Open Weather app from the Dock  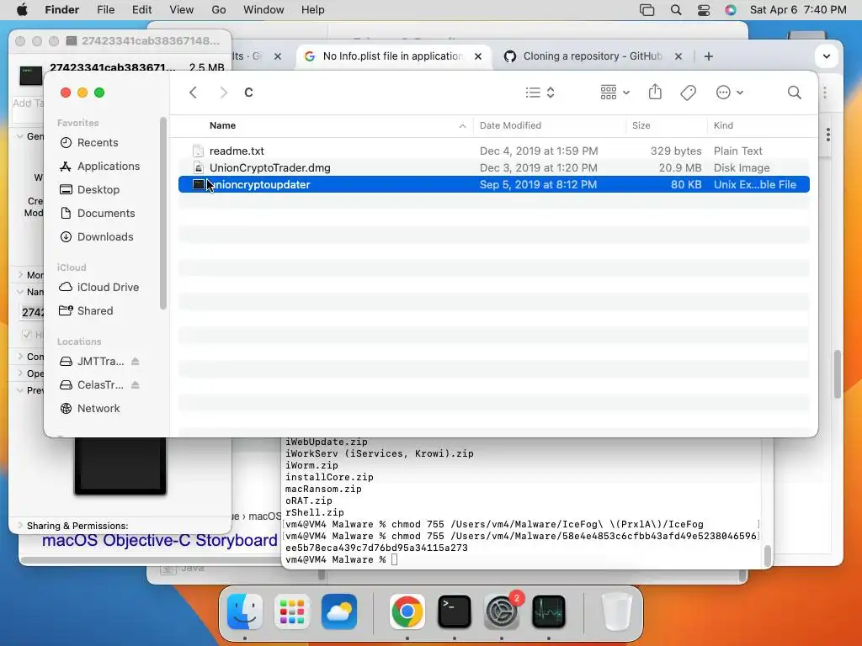tap(339, 612)
